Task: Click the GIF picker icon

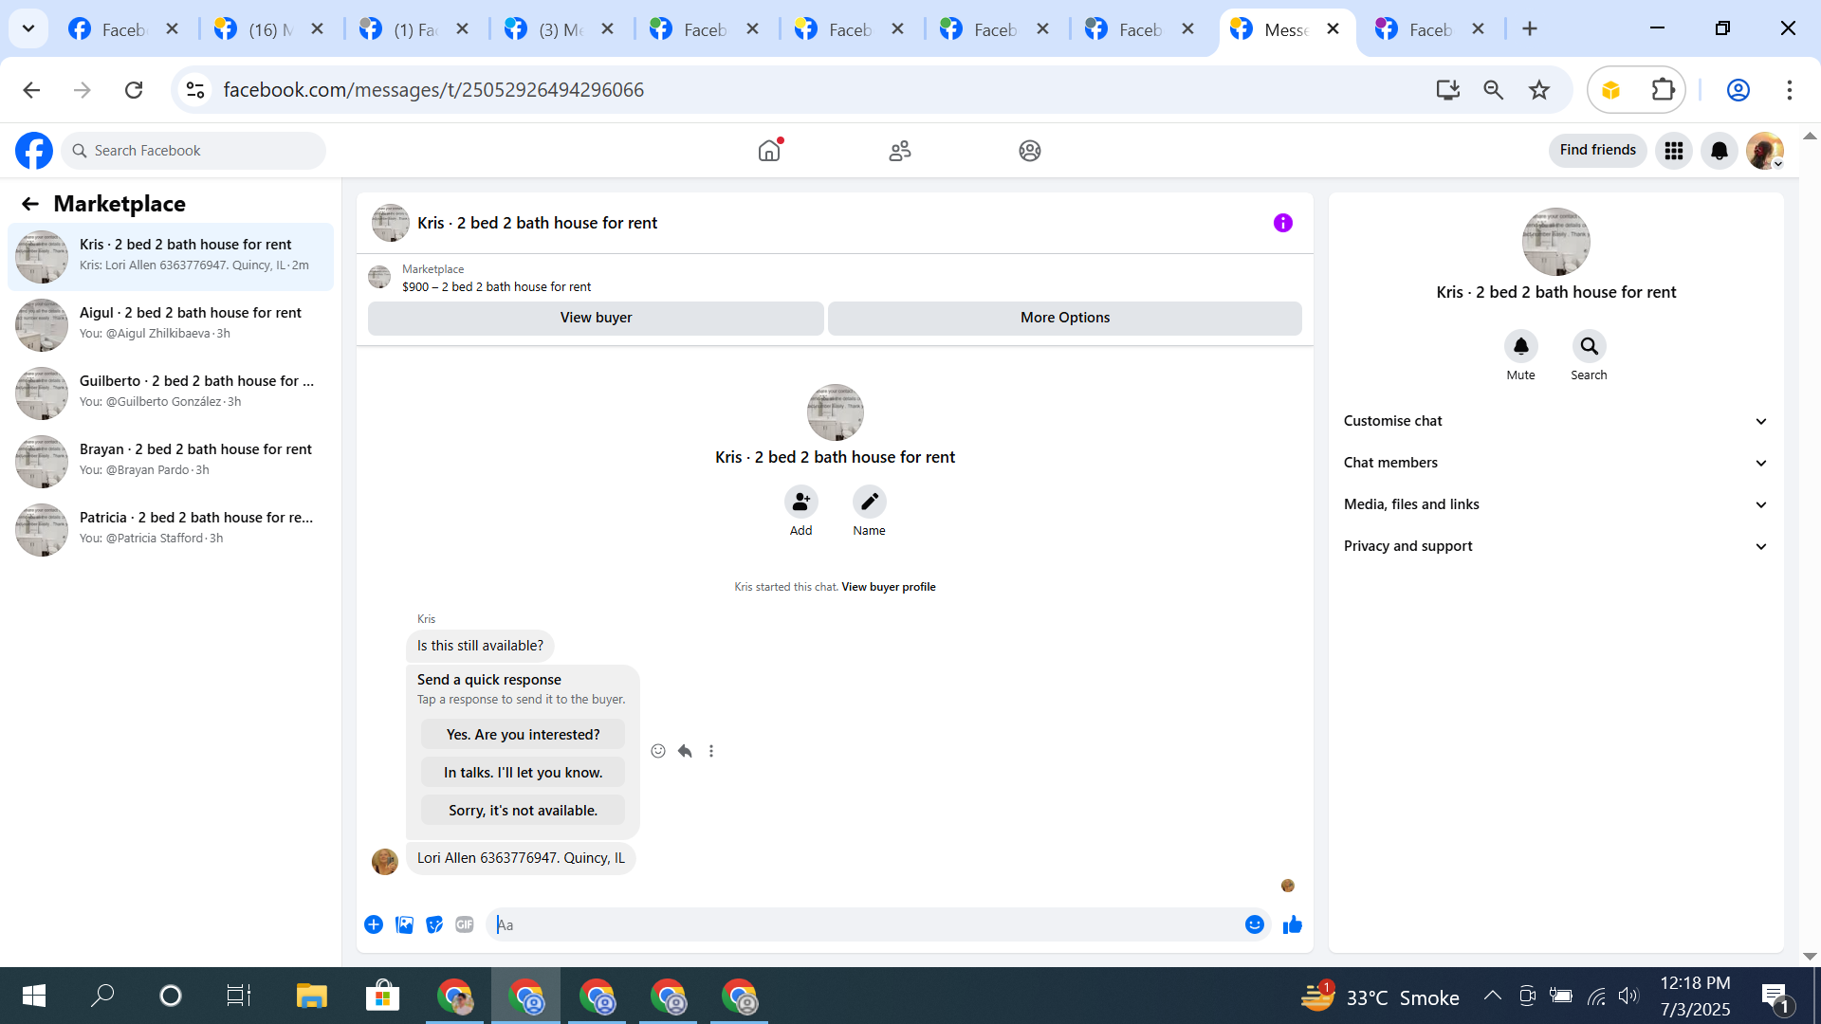Action: 464,924
